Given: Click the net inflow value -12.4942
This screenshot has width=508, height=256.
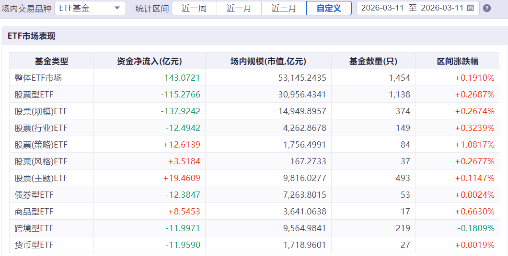Looking at the screenshot, I should 183,128.
